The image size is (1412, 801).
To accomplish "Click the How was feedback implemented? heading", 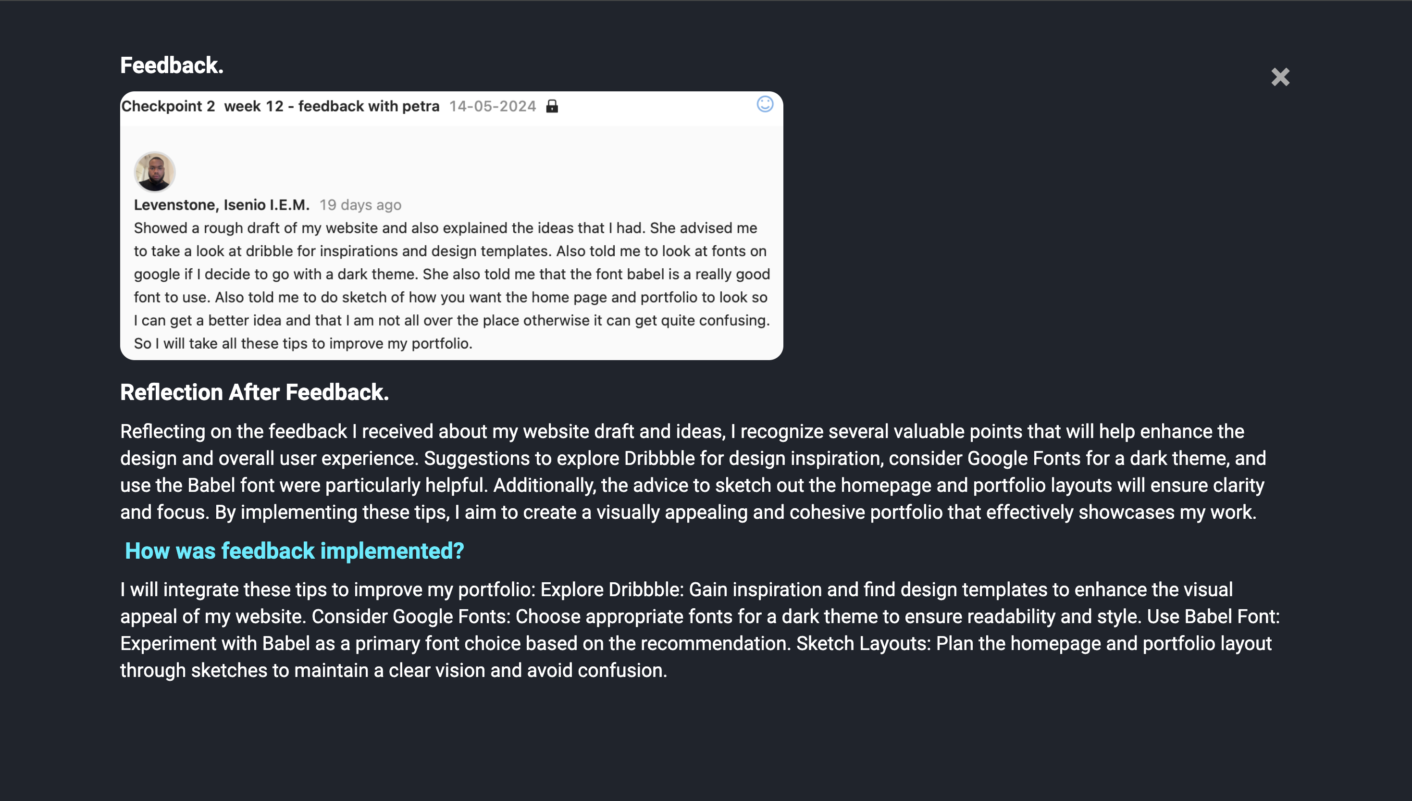I will point(294,551).
